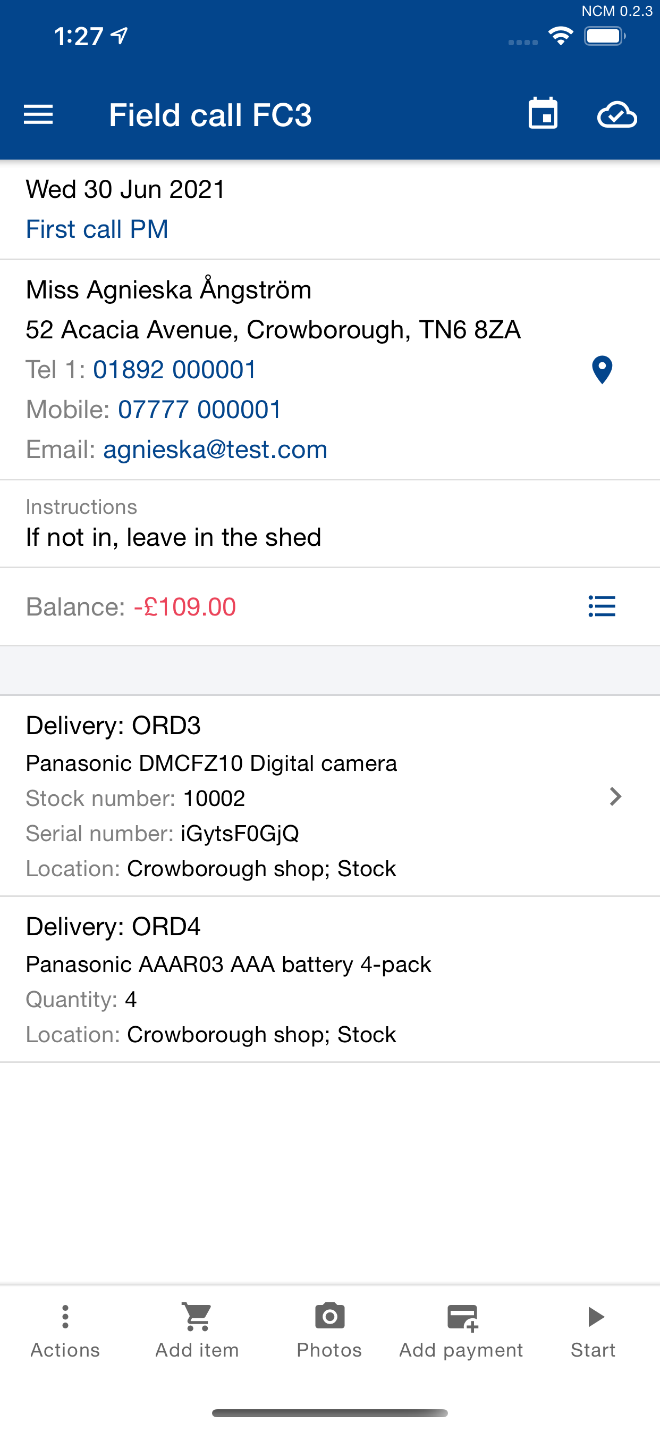Image resolution: width=660 pixels, height=1430 pixels.
Task: Tap the Balance -£109.00 amount
Action: tap(185, 607)
